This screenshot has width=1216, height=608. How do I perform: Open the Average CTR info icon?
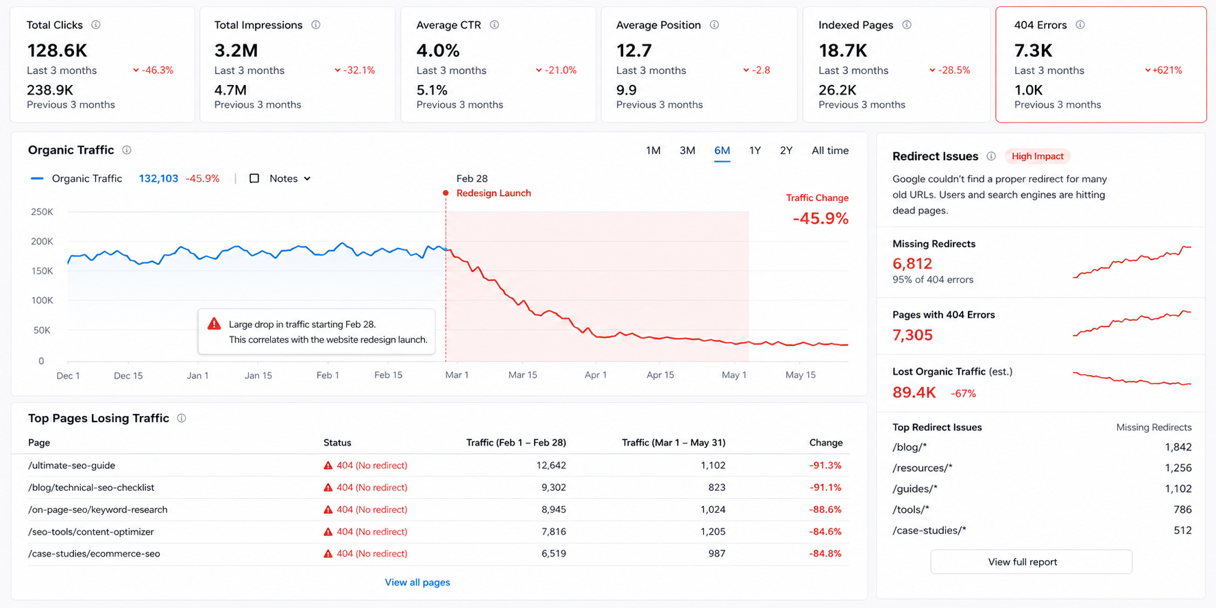pyautogui.click(x=495, y=25)
